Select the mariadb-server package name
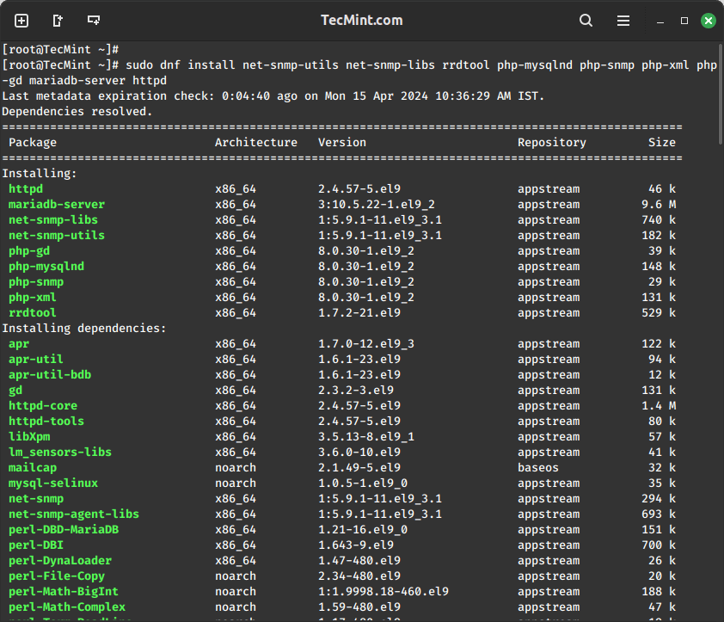This screenshot has height=622, width=724. tap(57, 205)
